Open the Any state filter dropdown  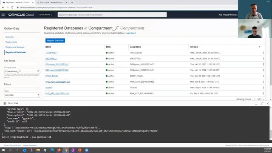click(x=22, y=95)
